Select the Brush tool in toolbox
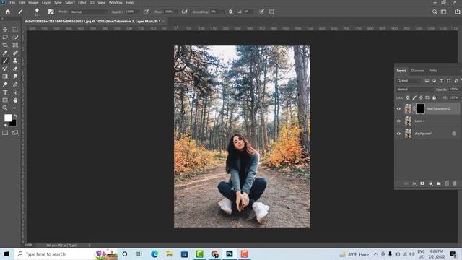Screen dimensions: 462x260 click(5, 61)
